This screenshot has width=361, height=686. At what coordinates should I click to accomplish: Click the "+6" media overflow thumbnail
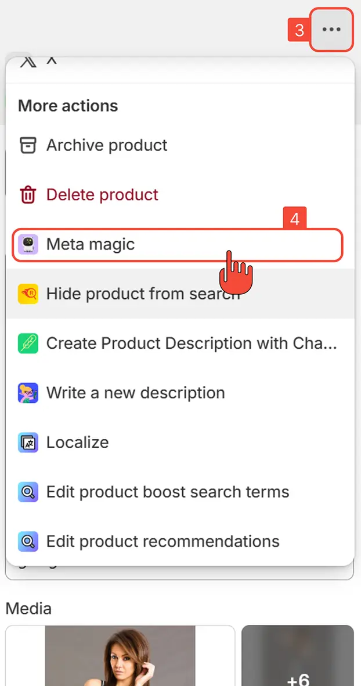click(x=298, y=656)
